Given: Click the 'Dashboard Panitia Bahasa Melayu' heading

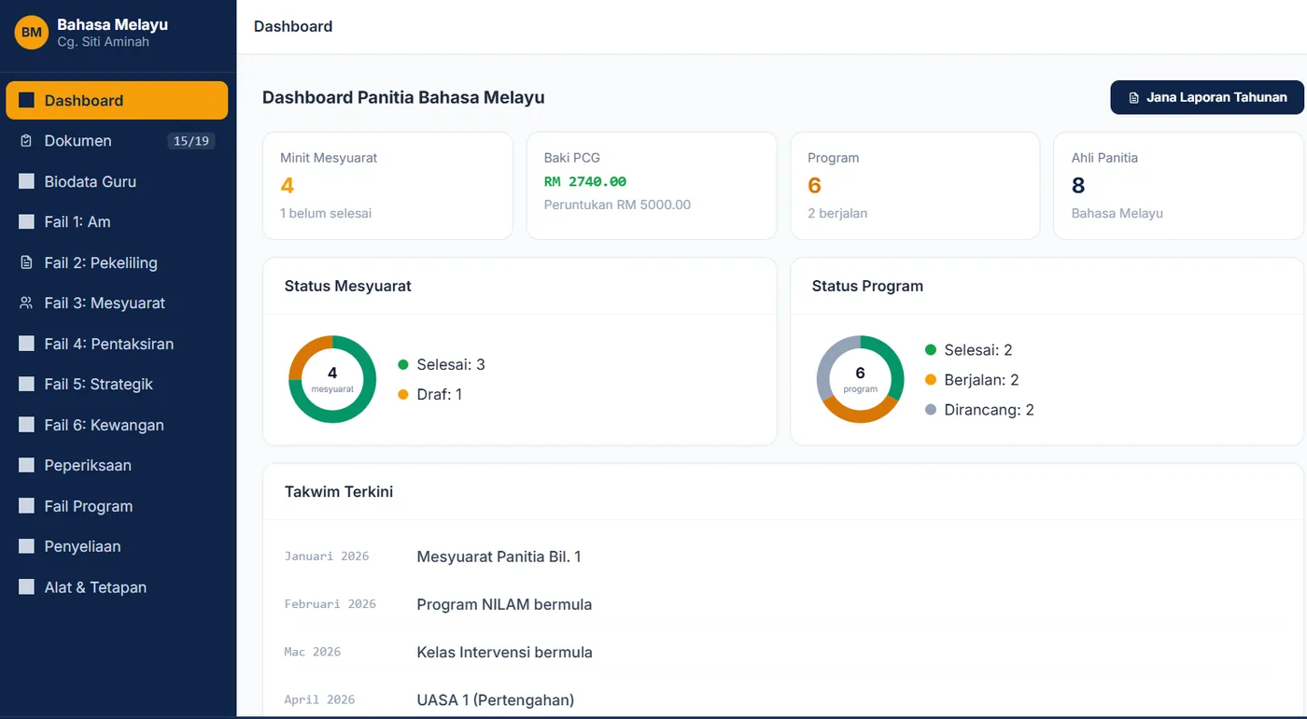Looking at the screenshot, I should (x=403, y=97).
